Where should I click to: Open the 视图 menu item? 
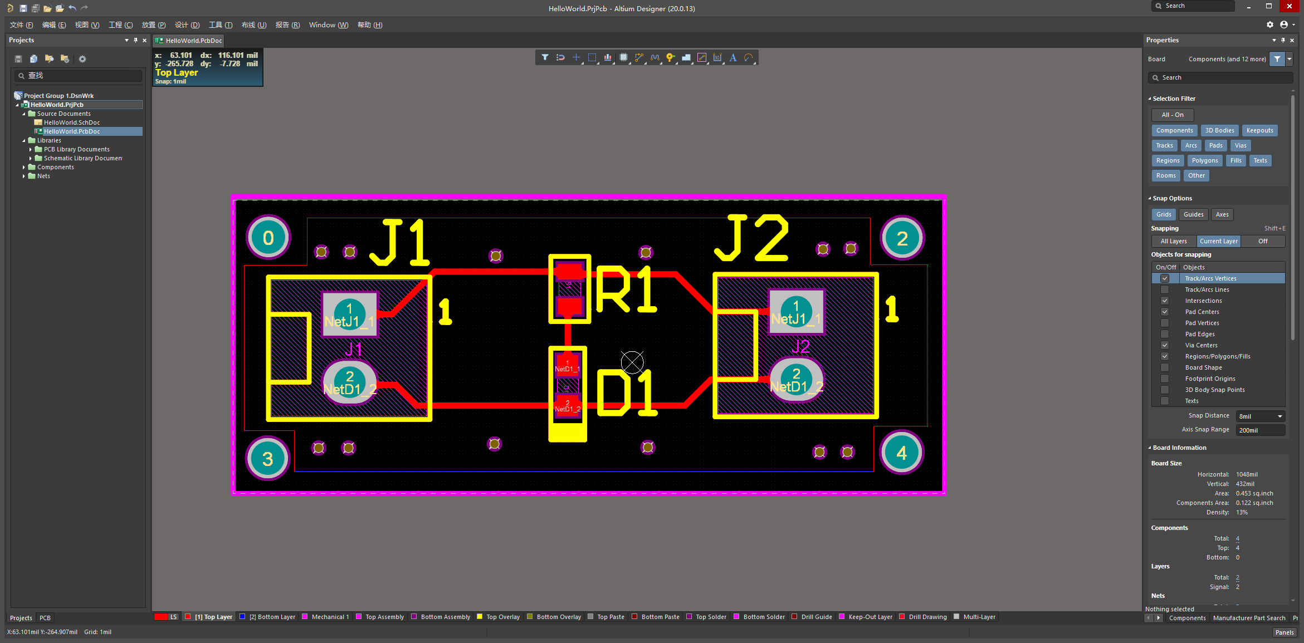point(85,25)
